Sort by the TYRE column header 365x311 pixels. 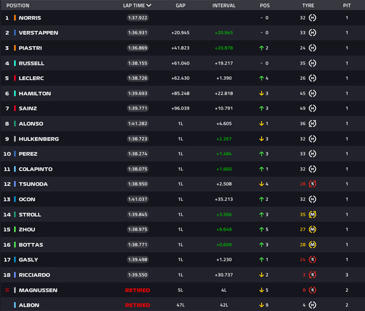click(x=308, y=6)
